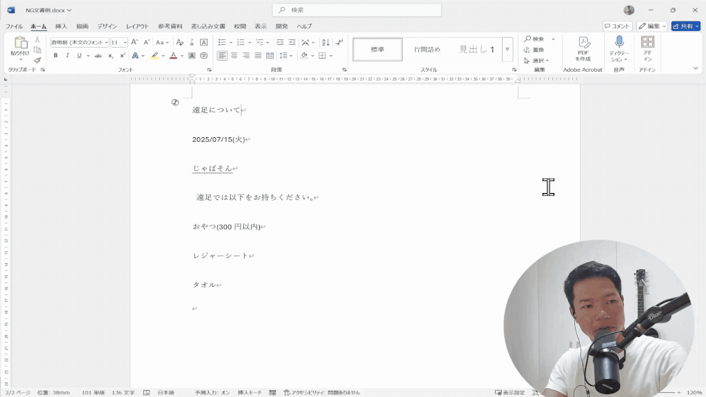This screenshot has height=397, width=706.
Task: Decrease font size with the A-down icon
Action: (146, 42)
